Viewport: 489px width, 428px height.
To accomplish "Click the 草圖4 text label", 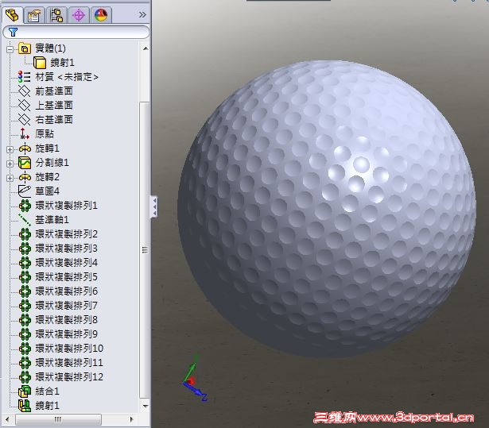I will click(47, 191).
